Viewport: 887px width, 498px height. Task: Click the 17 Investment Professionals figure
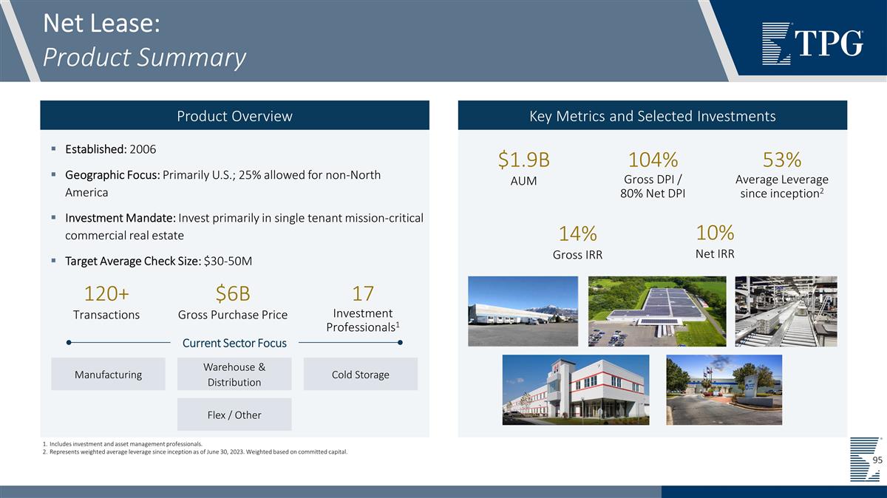[363, 293]
